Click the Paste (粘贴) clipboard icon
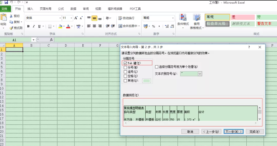277x146 pixels. click(4, 18)
